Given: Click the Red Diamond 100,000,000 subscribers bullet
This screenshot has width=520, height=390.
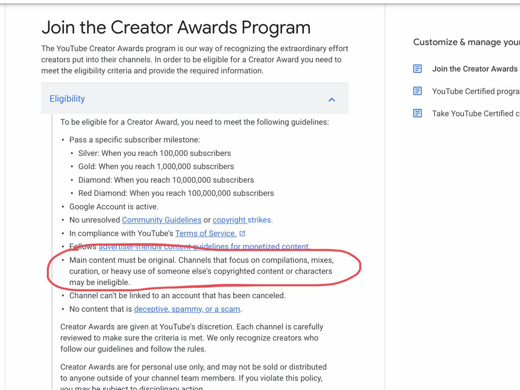Looking at the screenshot, I should click(176, 193).
